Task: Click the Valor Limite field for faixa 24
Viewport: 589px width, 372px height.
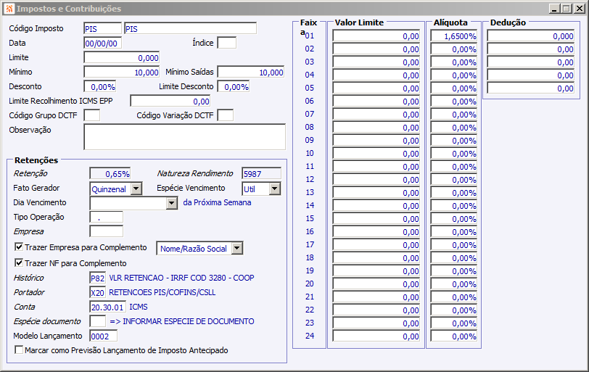Action: tap(376, 336)
